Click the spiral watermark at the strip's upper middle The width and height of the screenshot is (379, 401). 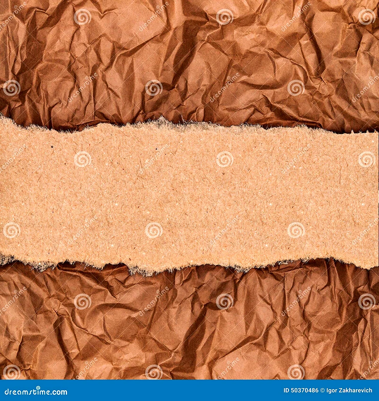pos(225,159)
